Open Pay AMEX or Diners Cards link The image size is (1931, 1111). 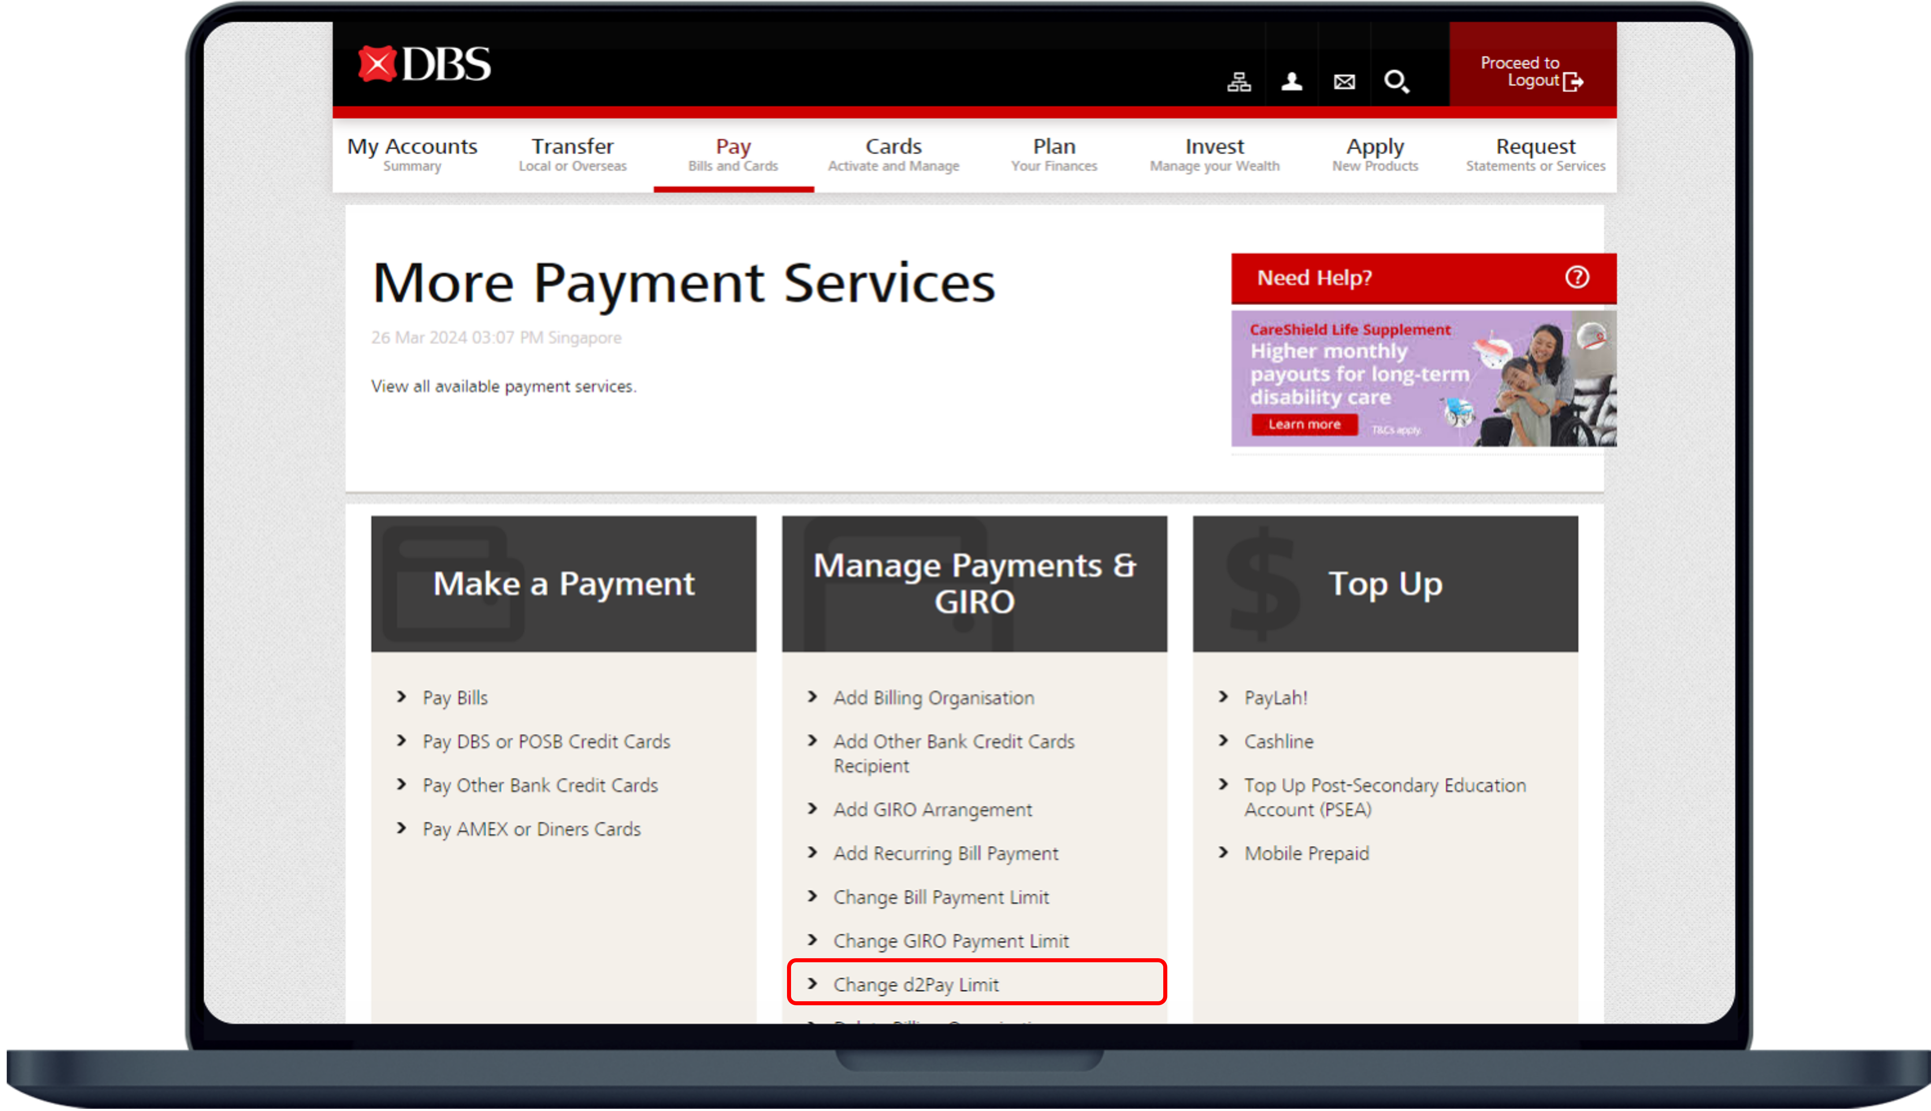pos(532,829)
